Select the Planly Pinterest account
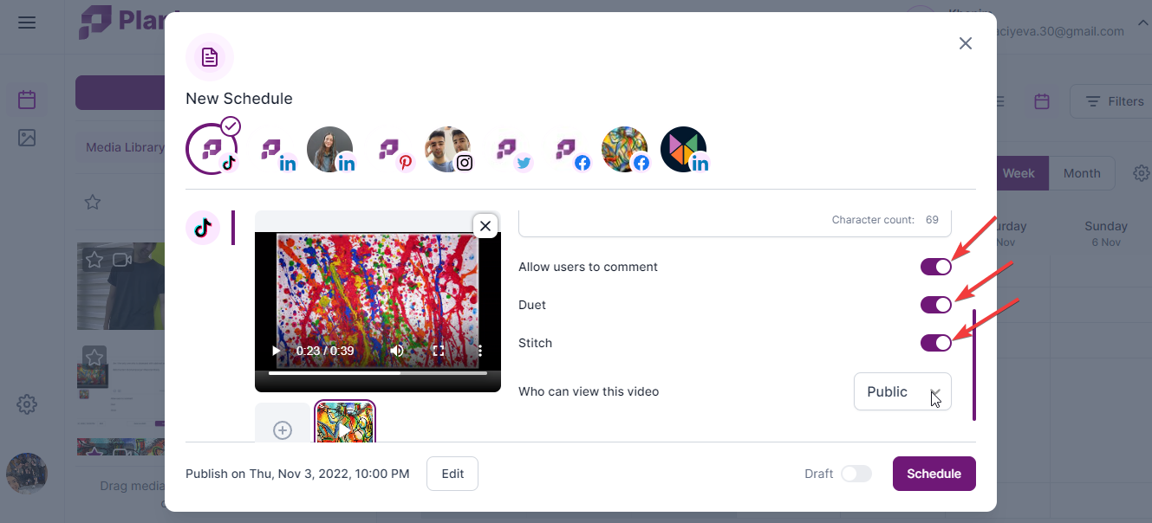This screenshot has width=1152, height=523. pos(395,152)
